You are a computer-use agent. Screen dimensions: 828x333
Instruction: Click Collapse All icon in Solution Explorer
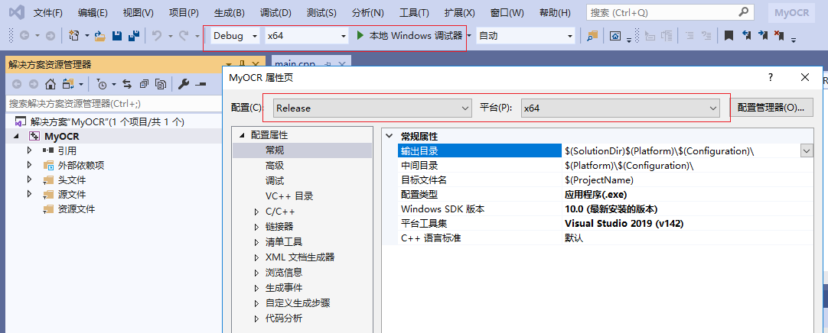(144, 84)
